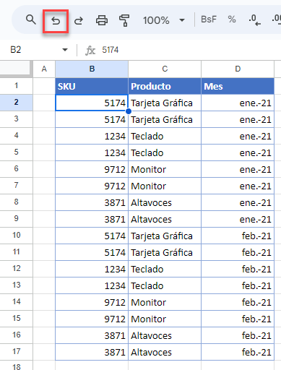281x370 pixels.
Task: Select Tarjeta Gráfica in row 3
Action: coord(165,119)
